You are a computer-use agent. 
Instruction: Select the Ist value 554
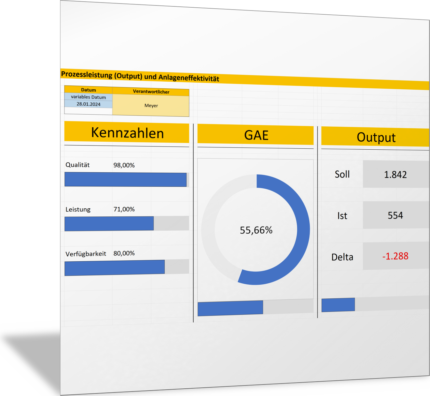click(395, 215)
